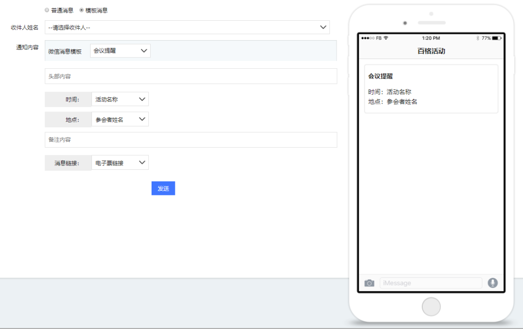Open the 地点 dropdown showing 参会者姓名

tap(120, 120)
